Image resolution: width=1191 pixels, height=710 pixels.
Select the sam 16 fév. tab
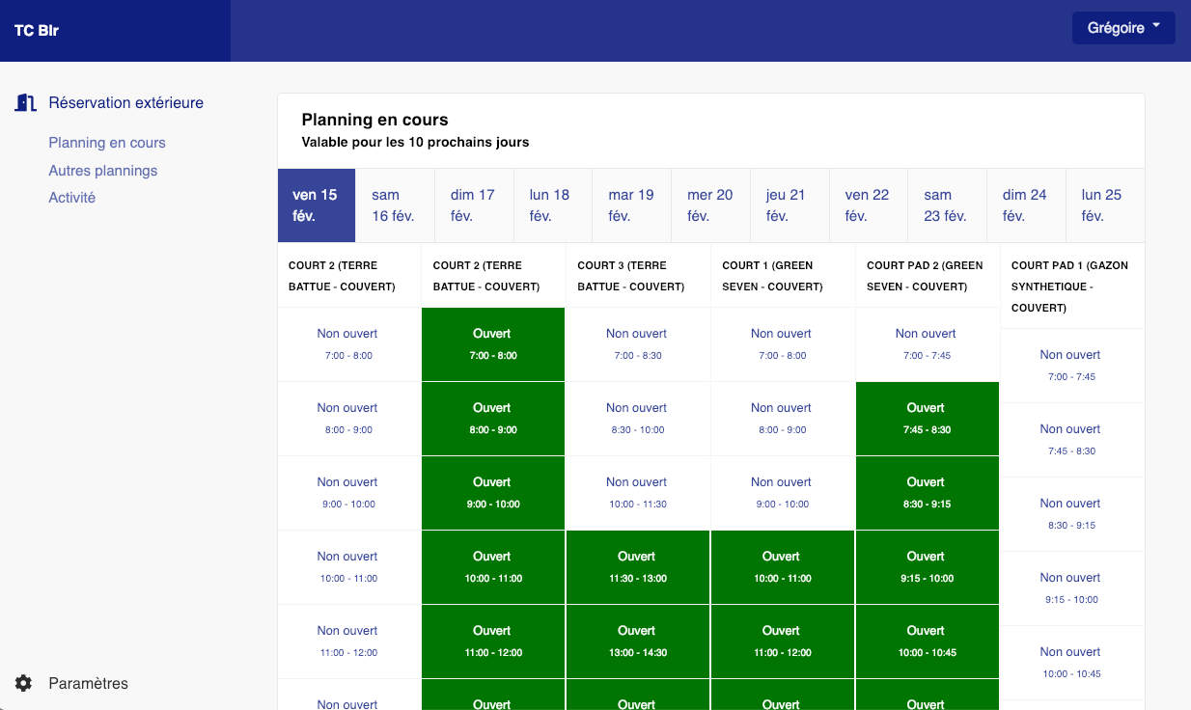394,205
